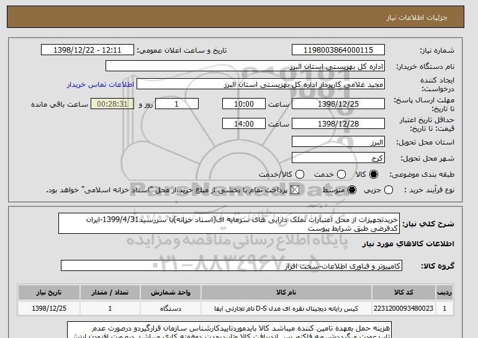Select the خدمت radio button
The width and height of the screenshot is (478, 338).
click(x=341, y=174)
